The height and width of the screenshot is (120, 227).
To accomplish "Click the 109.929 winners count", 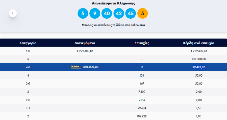I will pyautogui.click(x=142, y=116).
